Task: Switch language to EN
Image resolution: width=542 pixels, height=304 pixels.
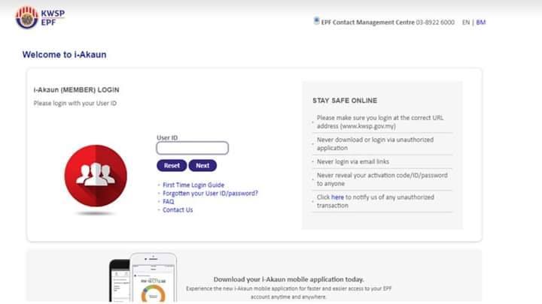Action: [x=466, y=23]
